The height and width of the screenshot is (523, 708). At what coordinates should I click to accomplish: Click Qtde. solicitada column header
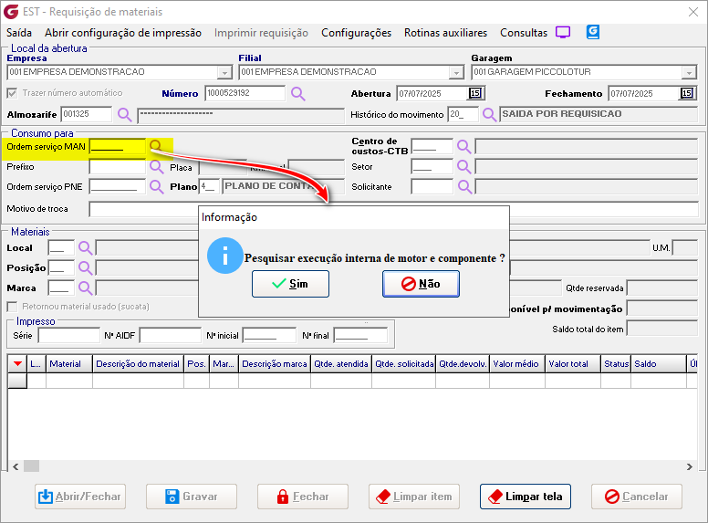[x=404, y=364]
